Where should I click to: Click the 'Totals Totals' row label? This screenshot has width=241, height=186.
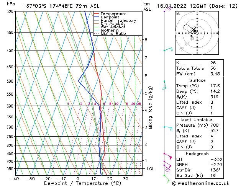tap(190, 68)
